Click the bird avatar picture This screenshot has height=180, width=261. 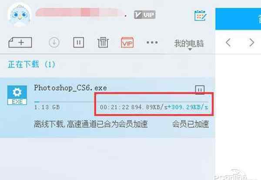pyautogui.click(x=20, y=15)
